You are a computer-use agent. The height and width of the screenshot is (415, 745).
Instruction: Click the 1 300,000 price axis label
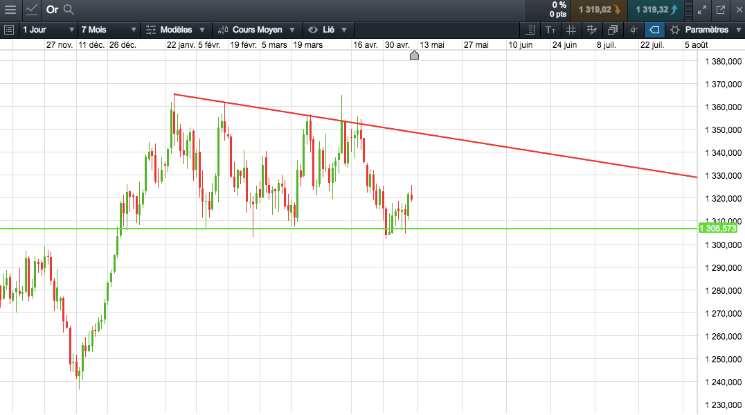[x=723, y=245]
